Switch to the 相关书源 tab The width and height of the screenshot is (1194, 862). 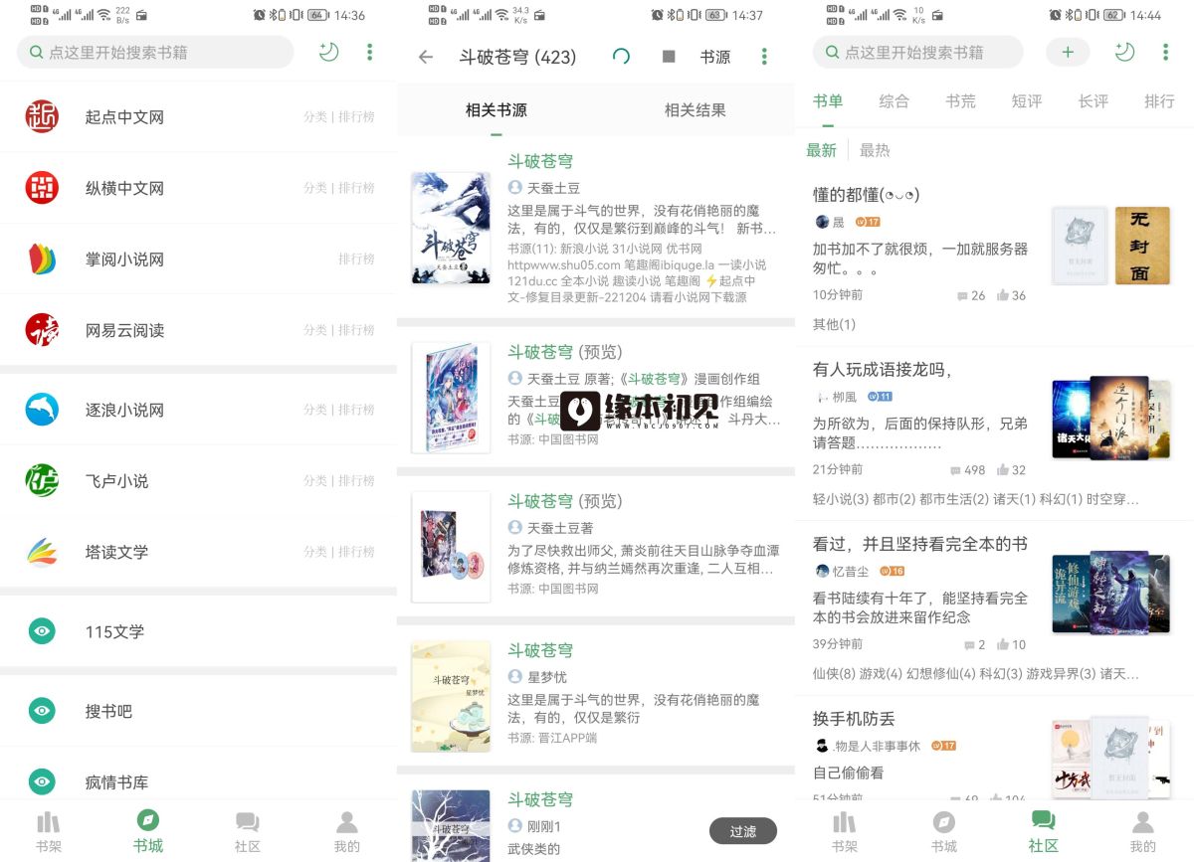497,110
